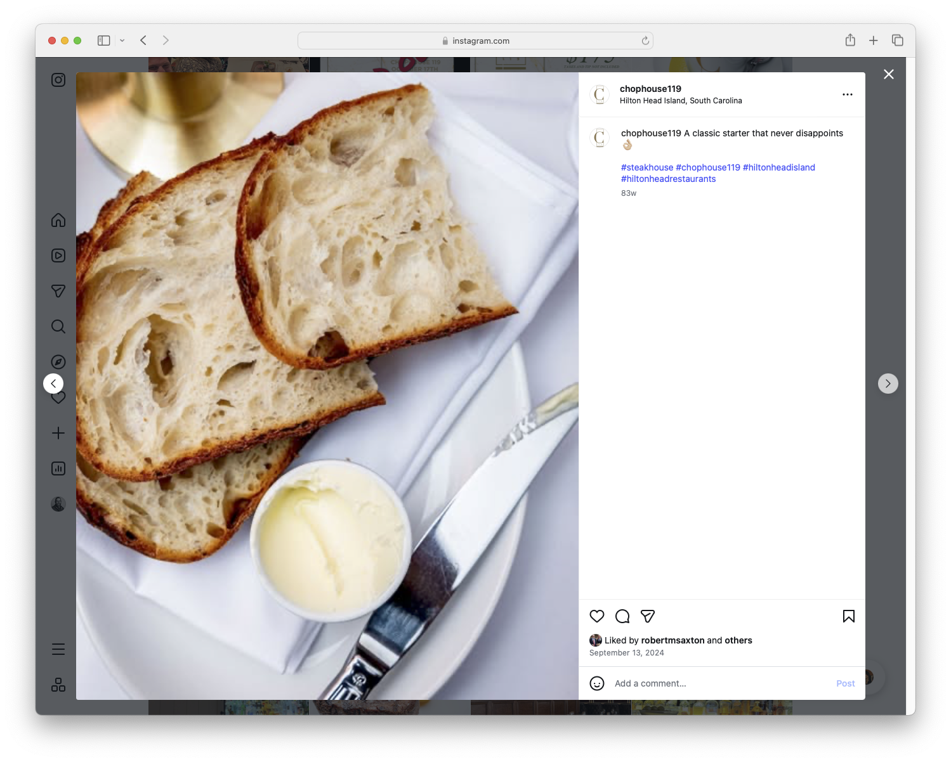Save the post to bookmarks
The width and height of the screenshot is (951, 762).
(848, 616)
